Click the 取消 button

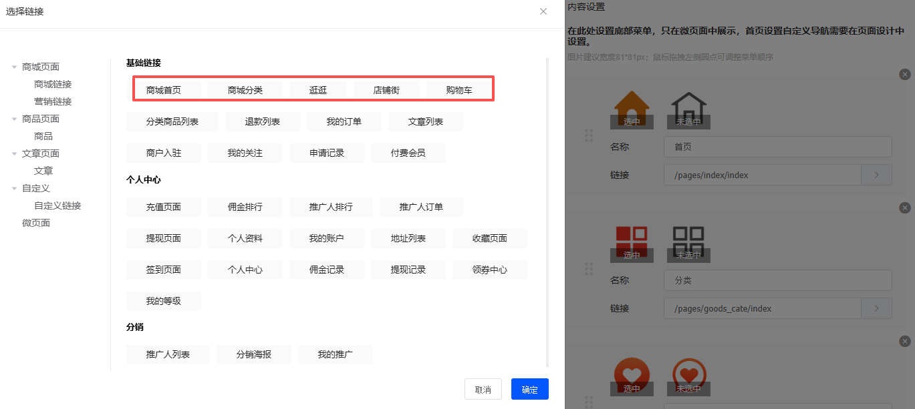click(483, 390)
